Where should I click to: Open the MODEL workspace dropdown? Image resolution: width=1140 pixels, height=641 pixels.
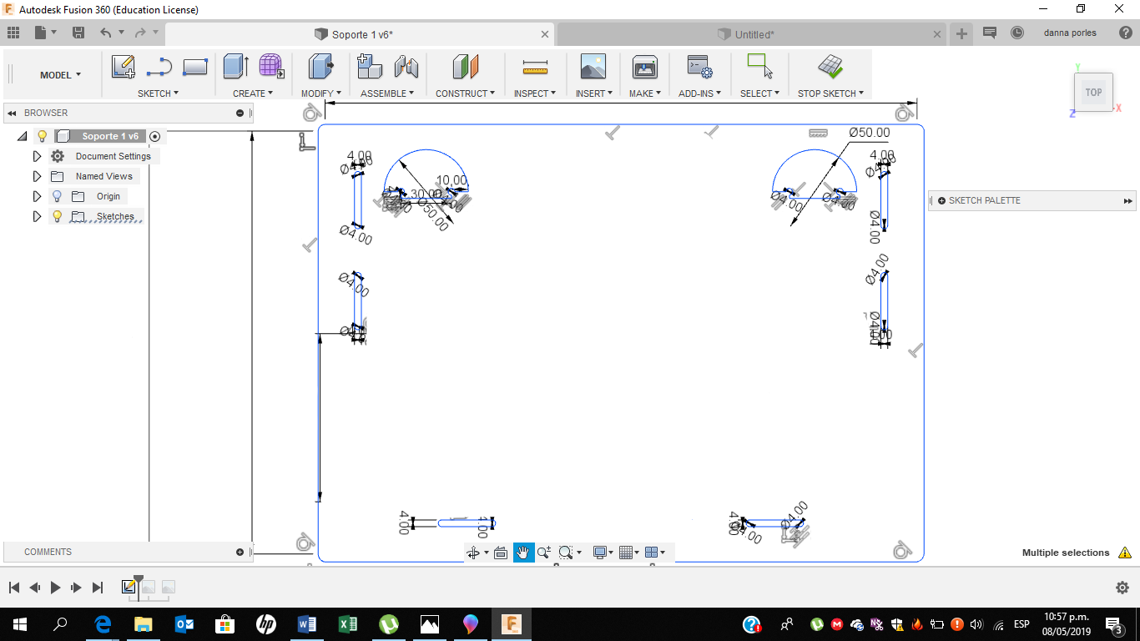(60, 75)
